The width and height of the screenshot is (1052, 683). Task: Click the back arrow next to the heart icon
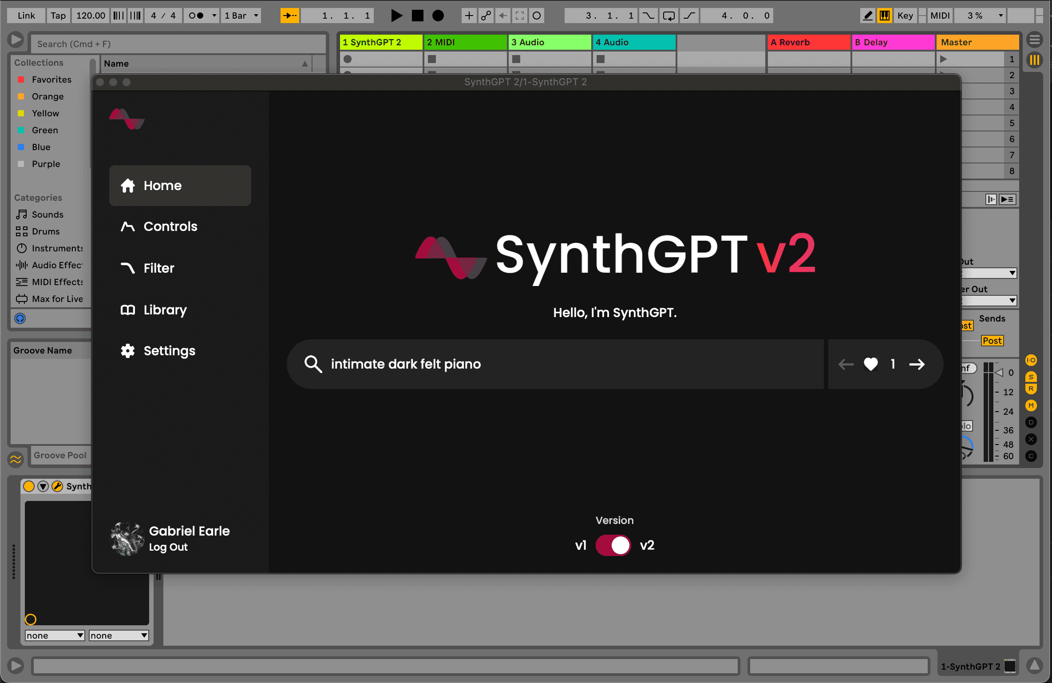pos(846,364)
